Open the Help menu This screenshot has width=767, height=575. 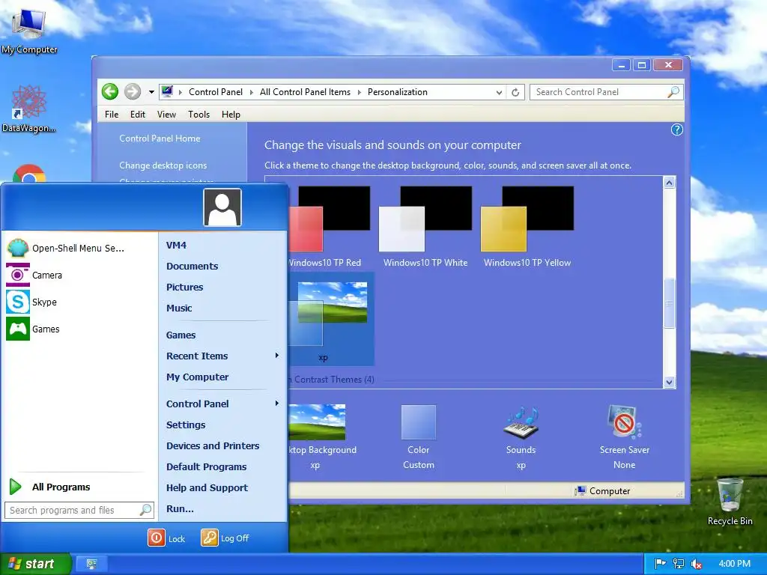(231, 115)
